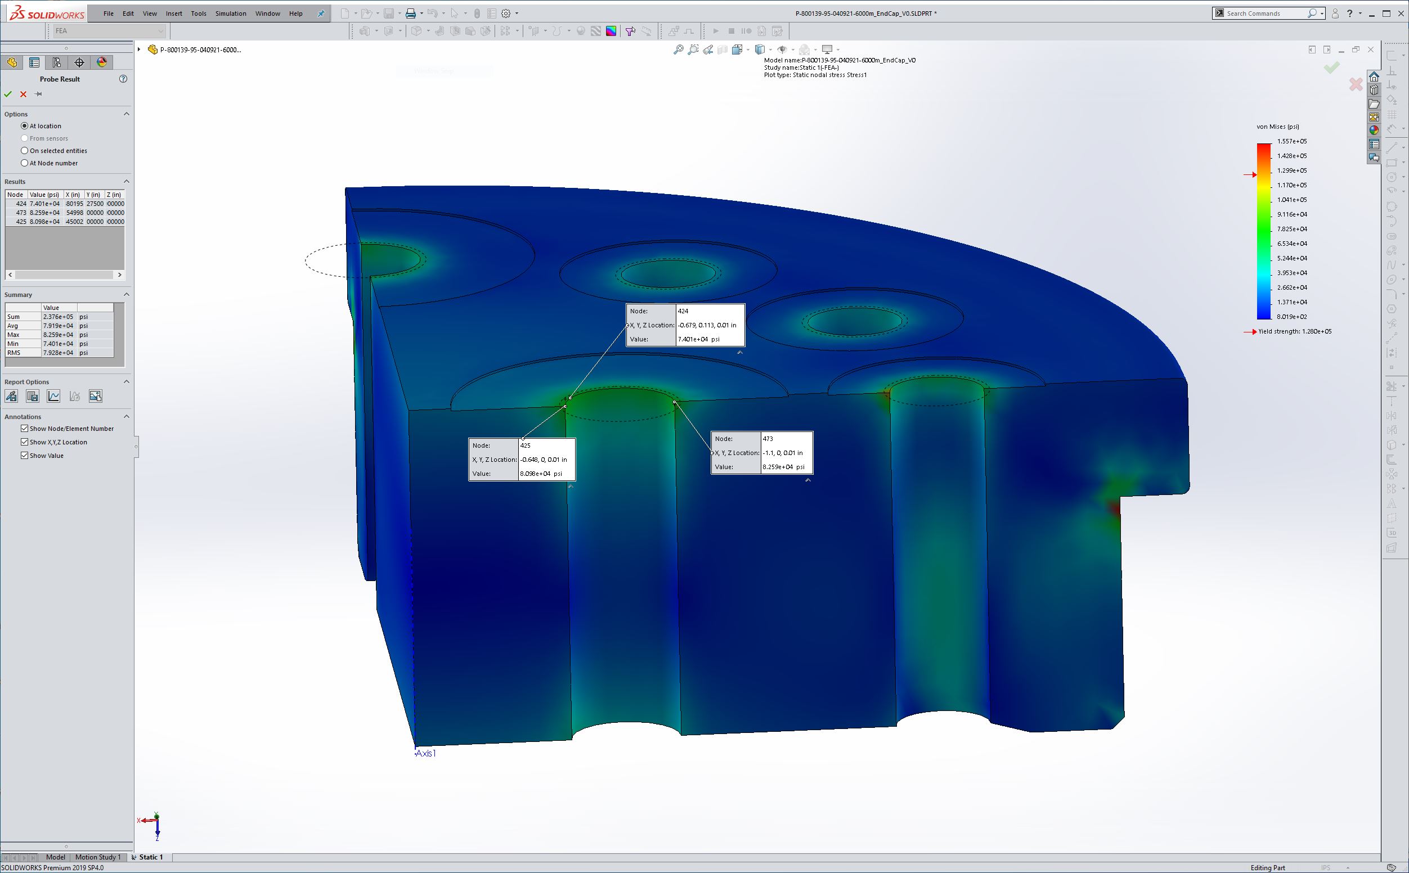
Task: Uncheck 'Show Node/Element Number'
Action: tap(24, 429)
